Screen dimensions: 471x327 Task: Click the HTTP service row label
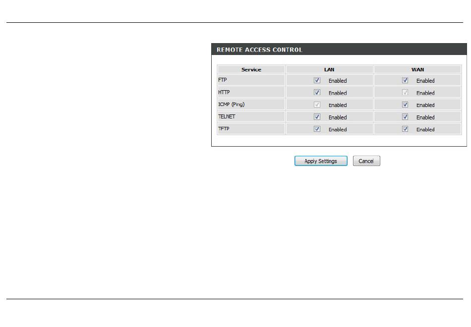[224, 92]
